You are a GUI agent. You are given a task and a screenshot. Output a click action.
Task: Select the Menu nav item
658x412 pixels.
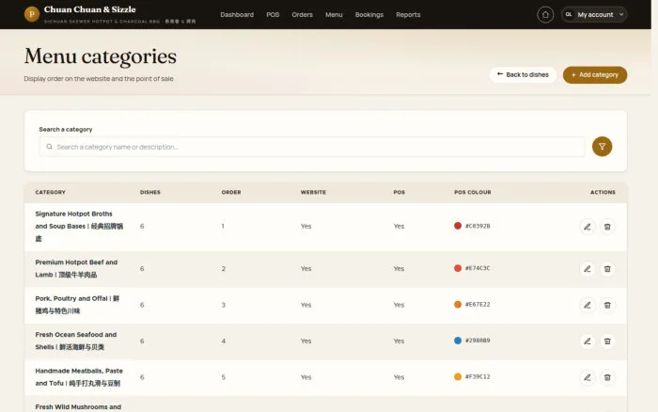[334, 15]
